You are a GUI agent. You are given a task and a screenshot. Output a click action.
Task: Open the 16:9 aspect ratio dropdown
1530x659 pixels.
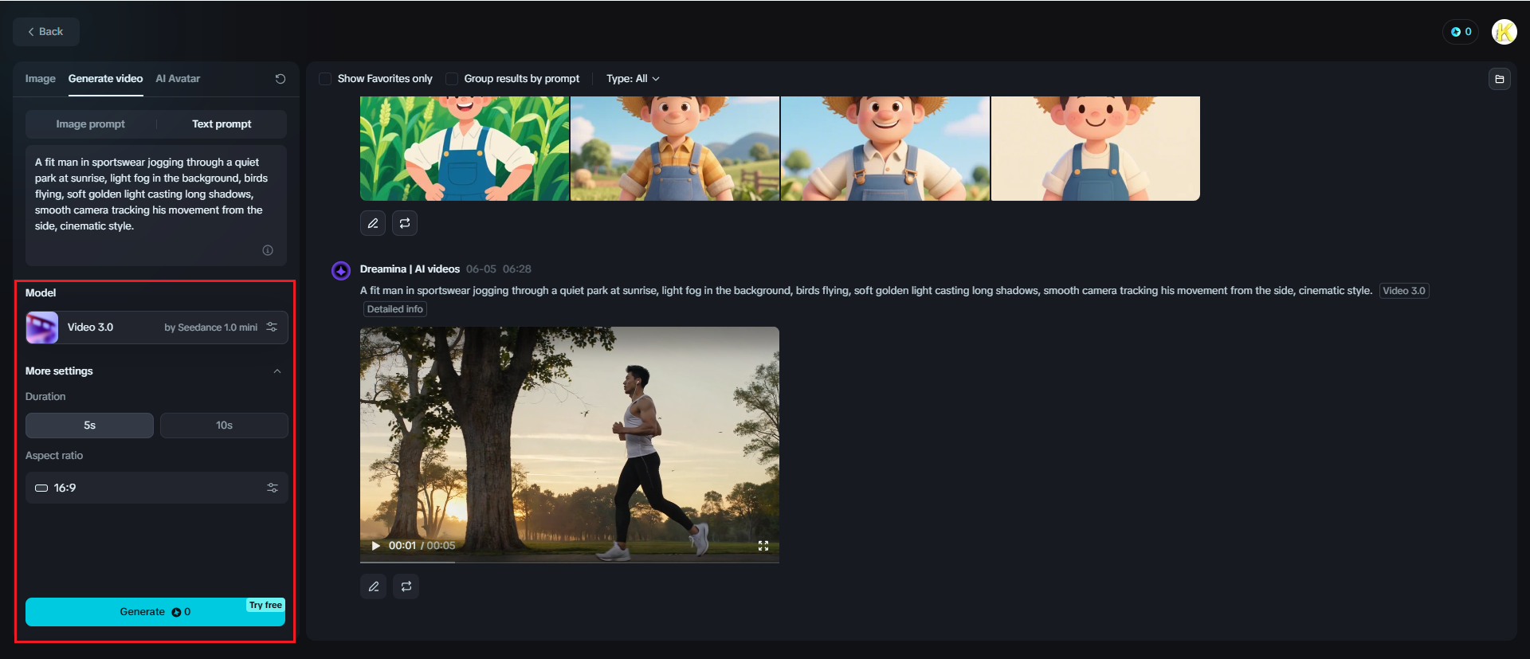156,488
